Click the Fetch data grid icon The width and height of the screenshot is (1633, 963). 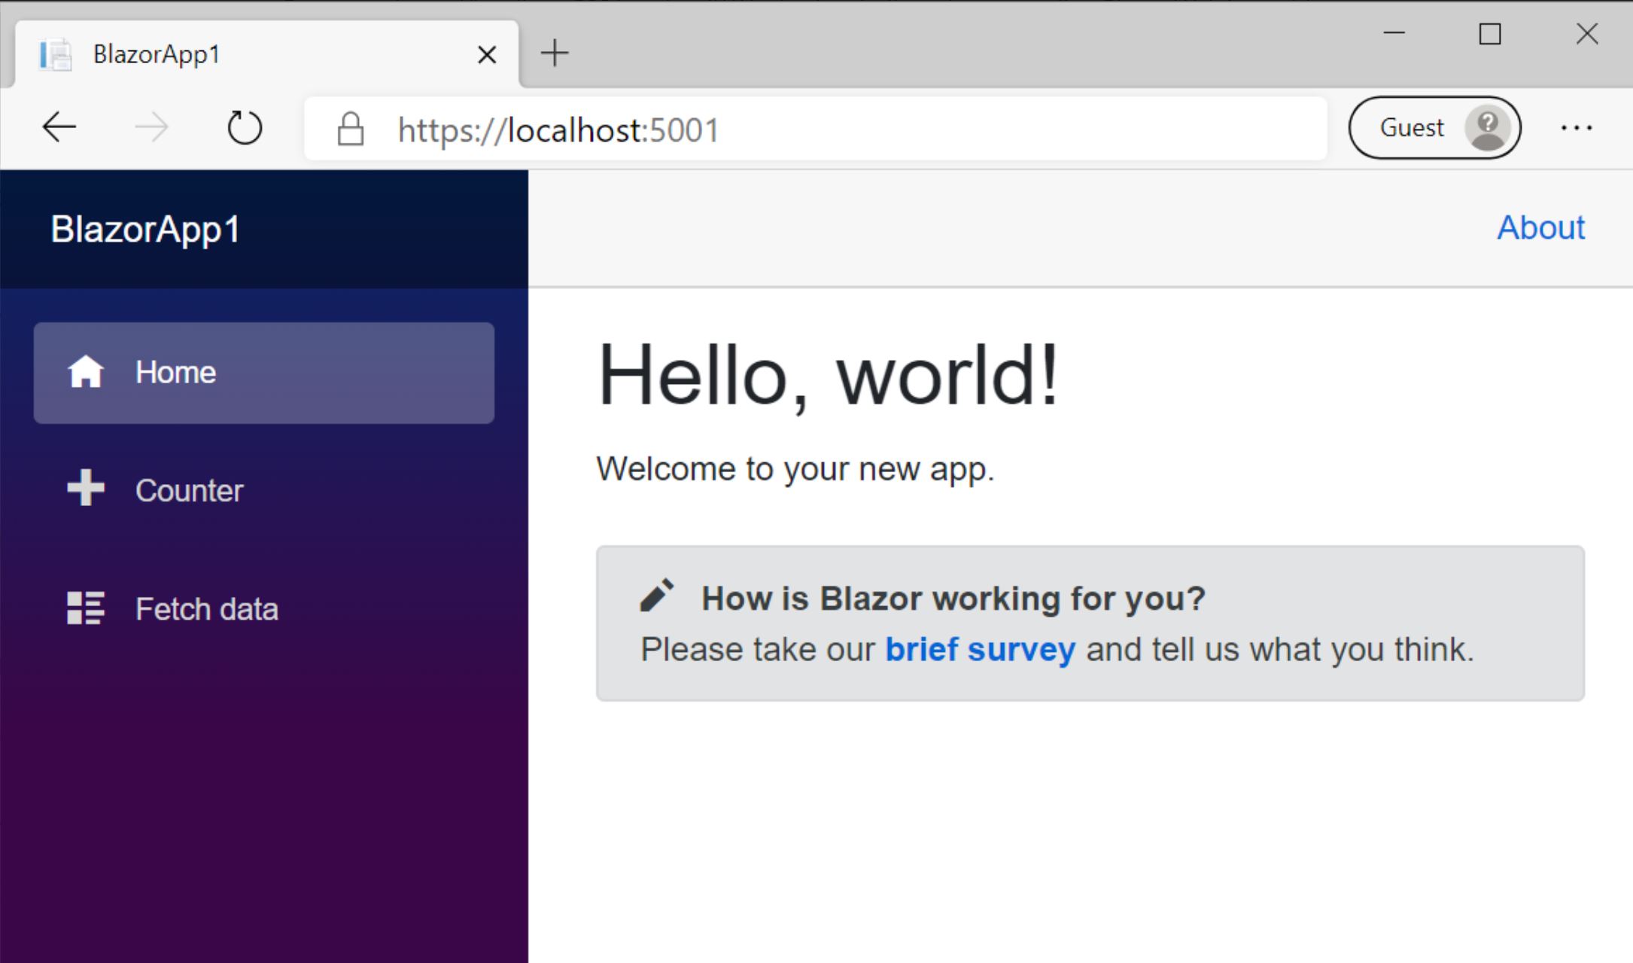(x=86, y=608)
